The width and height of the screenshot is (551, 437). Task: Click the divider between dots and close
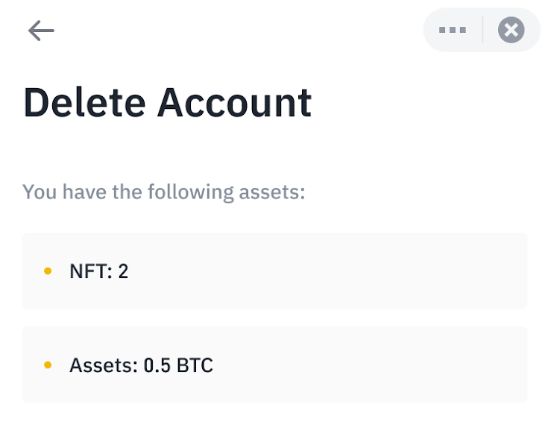point(482,31)
